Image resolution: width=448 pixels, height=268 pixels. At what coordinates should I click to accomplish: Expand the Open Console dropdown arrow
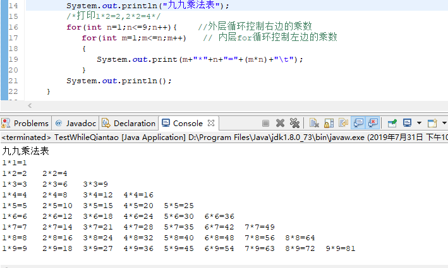click(x=444, y=123)
